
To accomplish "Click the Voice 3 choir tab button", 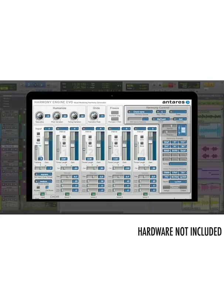I will click(x=119, y=194).
